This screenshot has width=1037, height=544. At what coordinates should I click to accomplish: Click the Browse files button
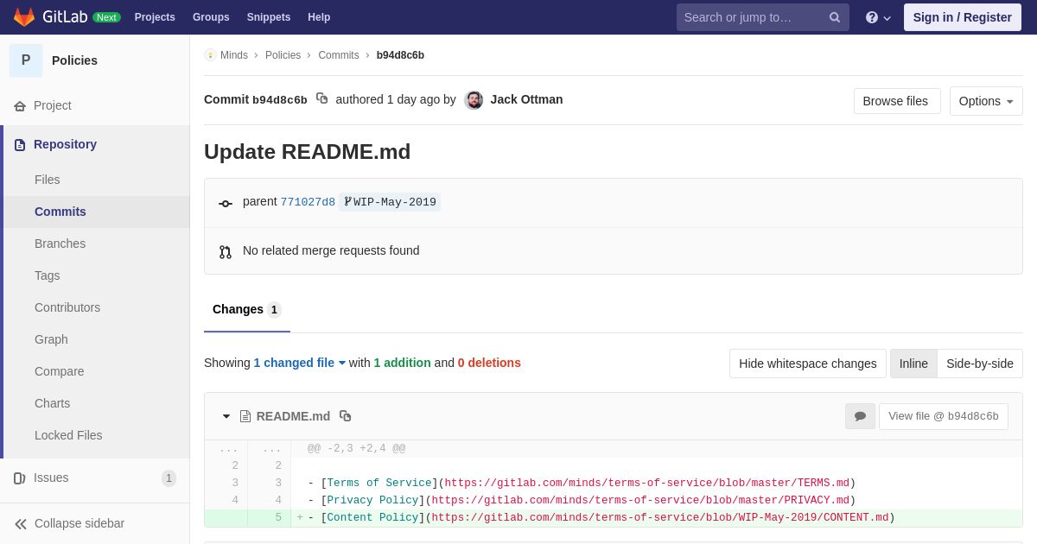[897, 101]
